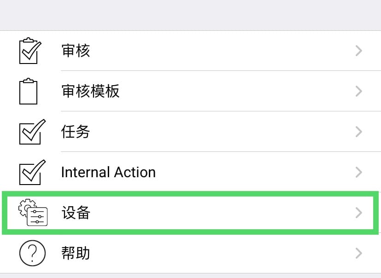Screen dimensions: 381x278
Task: Open the 审核 menu item
Action: (x=76, y=51)
